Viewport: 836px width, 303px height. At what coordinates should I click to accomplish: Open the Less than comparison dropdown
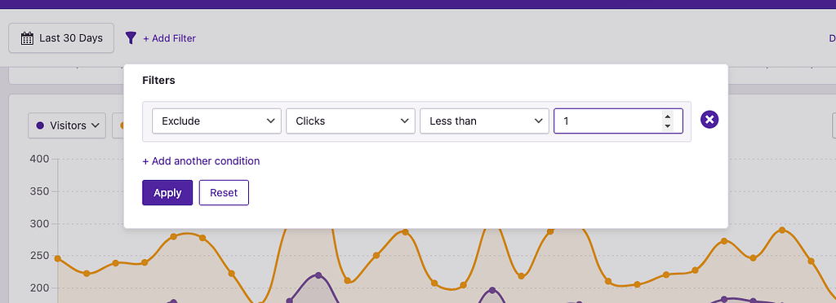(x=484, y=121)
